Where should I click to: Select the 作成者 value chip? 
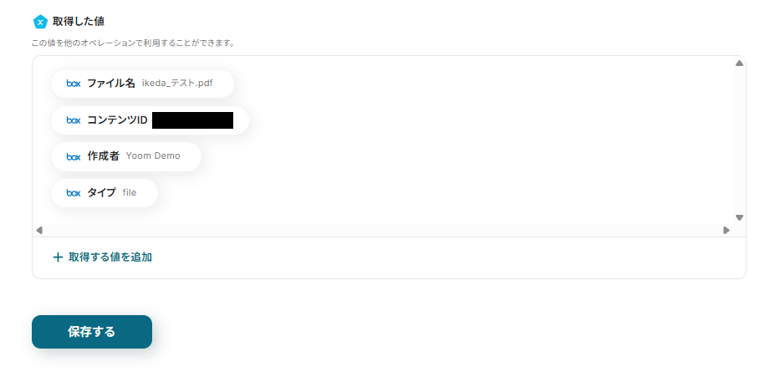tap(126, 156)
